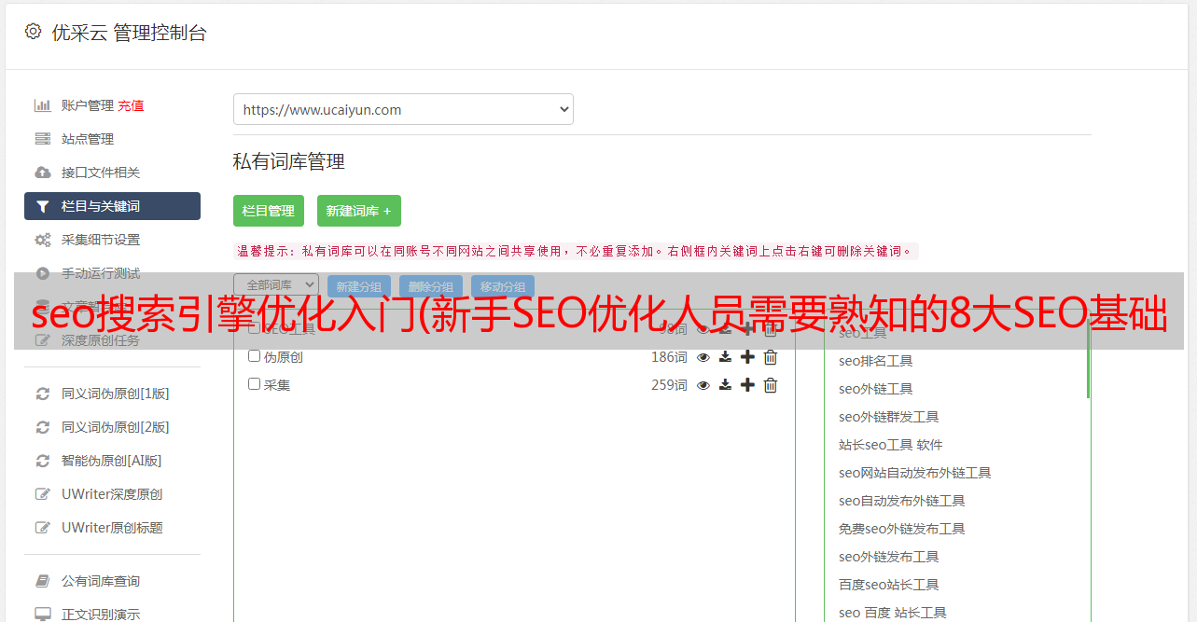Screen dimensions: 1197x622
Task: Click the refresh icon for 智能伪原创[AI版]
Action: 43,461
